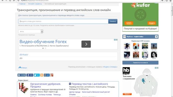This screenshot has height=97, width=173.
Task: Open Перевод текстов с английского ad link
Action: (90, 84)
